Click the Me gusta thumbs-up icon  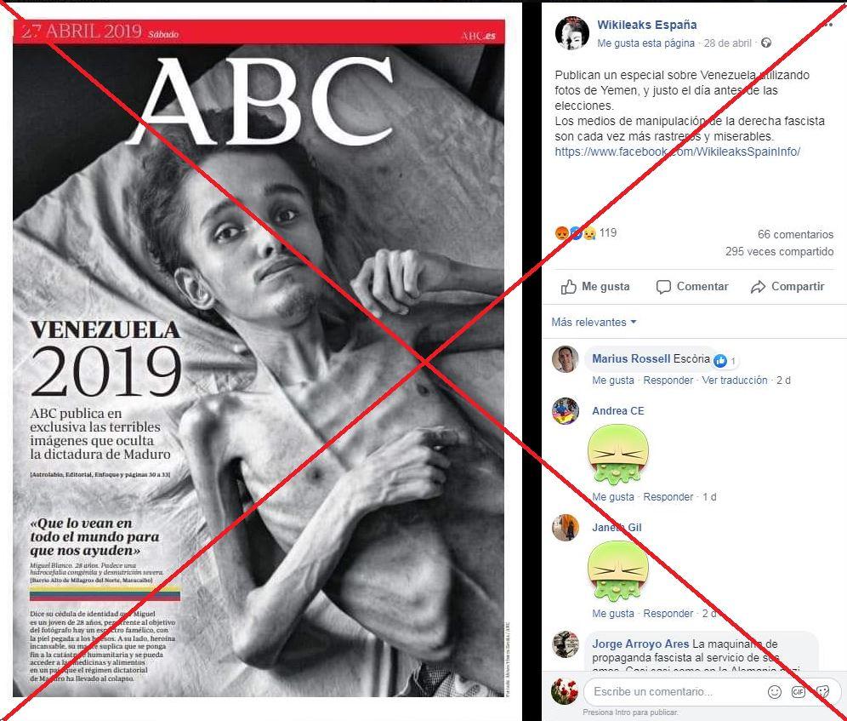pyautogui.click(x=568, y=287)
